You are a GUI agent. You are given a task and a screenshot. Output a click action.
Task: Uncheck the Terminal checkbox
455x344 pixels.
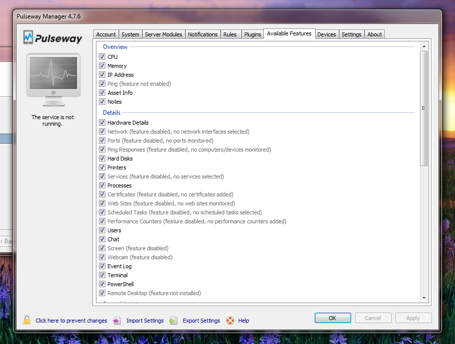pos(102,275)
